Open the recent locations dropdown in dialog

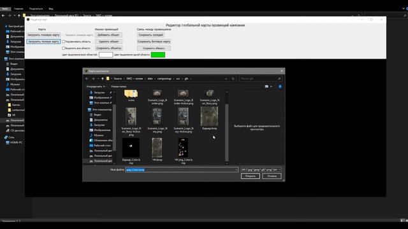[98, 79]
